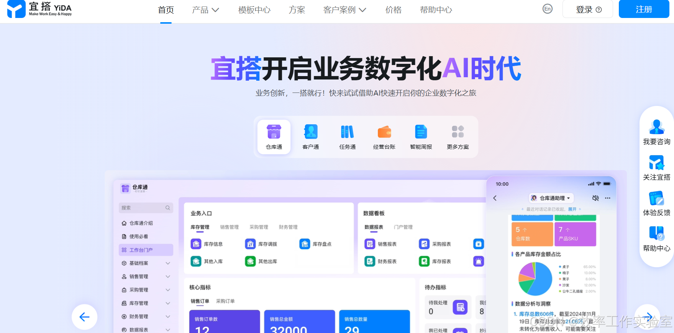Expand 采购管理 in sidebar
The height and width of the screenshot is (333, 674).
coord(168,290)
